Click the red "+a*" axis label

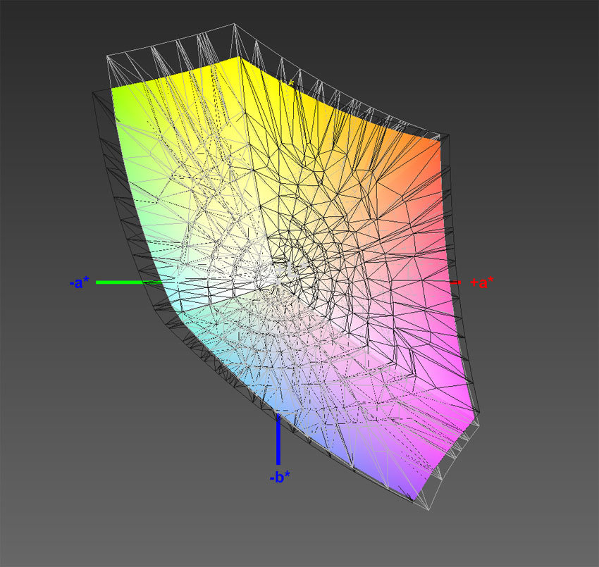[482, 282]
